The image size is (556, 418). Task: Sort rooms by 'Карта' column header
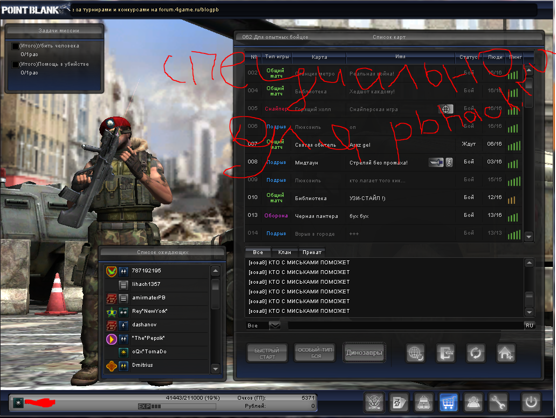[319, 57]
